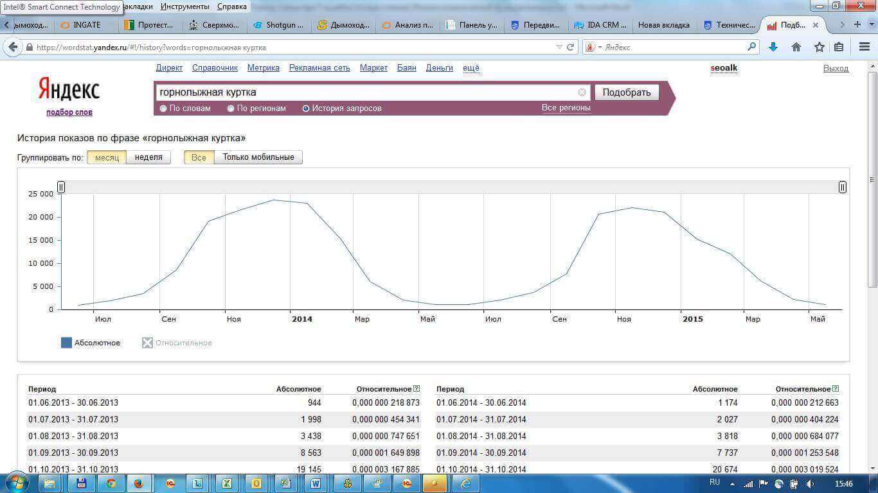Show bookmarks list icon next to star
Image resolution: width=878 pixels, height=493 pixels.
point(839,47)
